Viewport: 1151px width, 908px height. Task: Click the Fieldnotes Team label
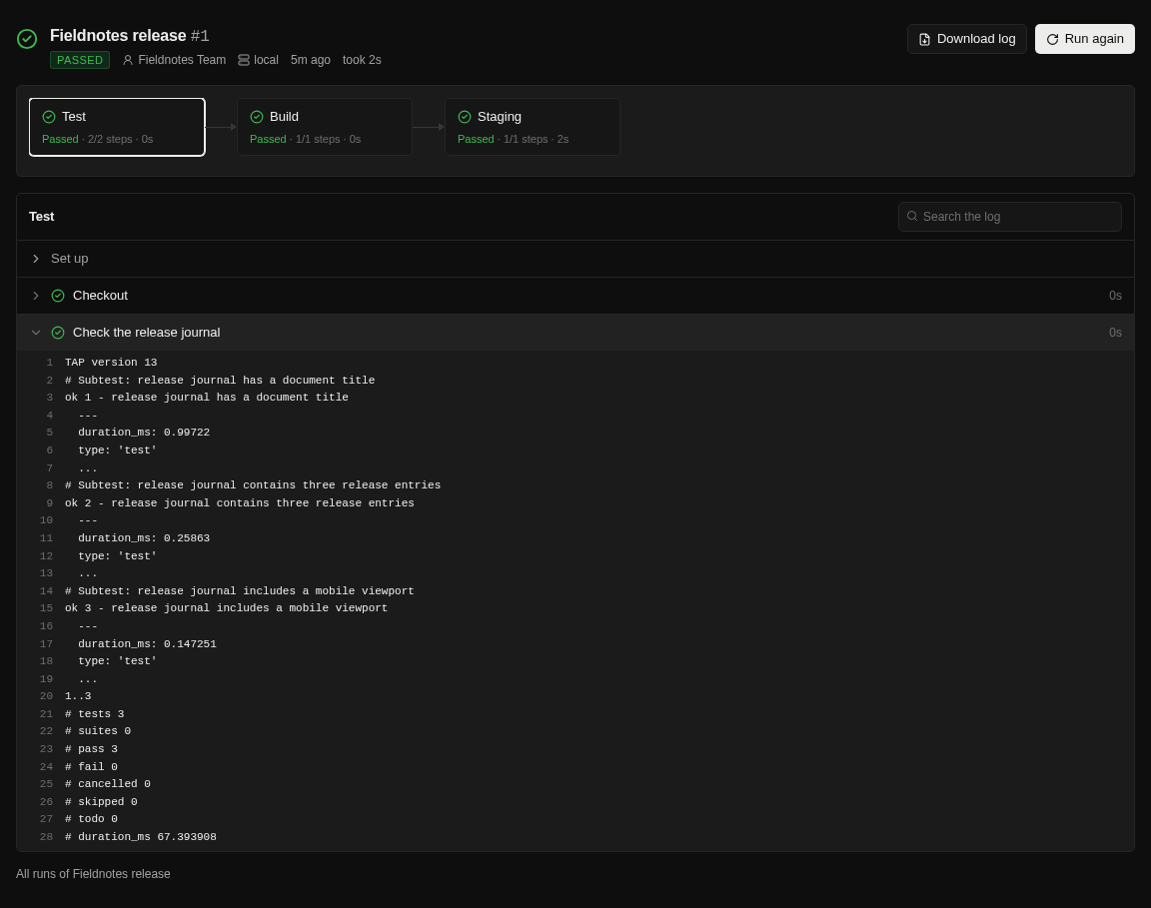click(x=182, y=60)
